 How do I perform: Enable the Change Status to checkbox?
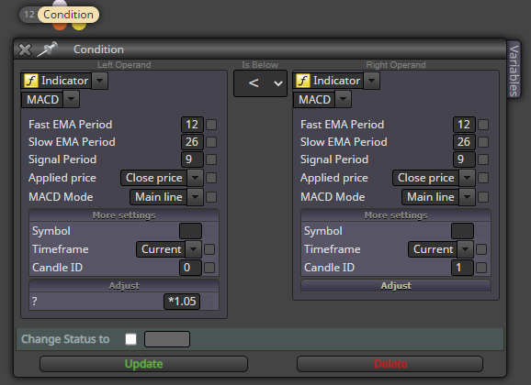[130, 339]
